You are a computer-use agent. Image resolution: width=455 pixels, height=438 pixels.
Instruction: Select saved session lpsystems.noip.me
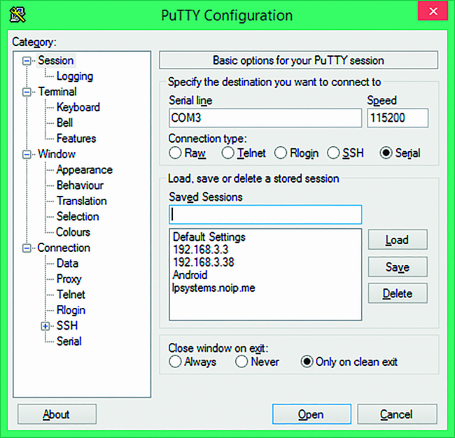(x=214, y=288)
